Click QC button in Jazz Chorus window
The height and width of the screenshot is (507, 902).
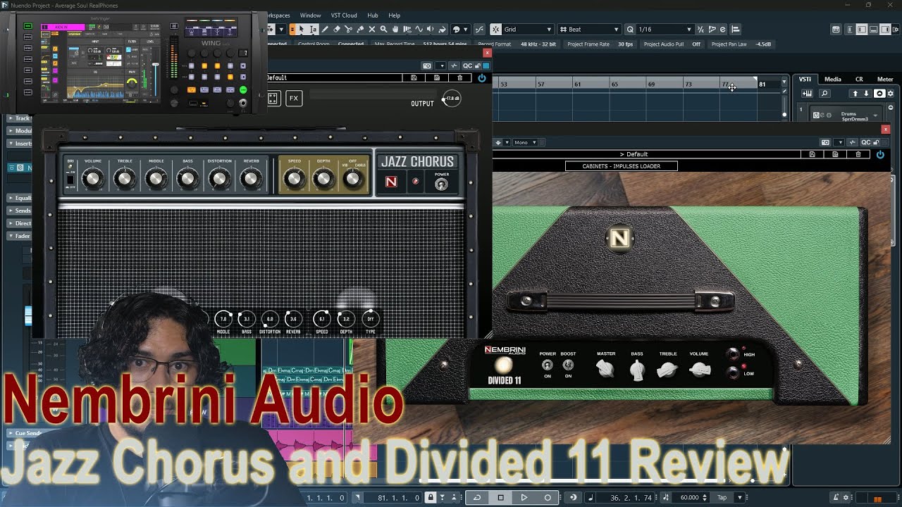coord(467,65)
